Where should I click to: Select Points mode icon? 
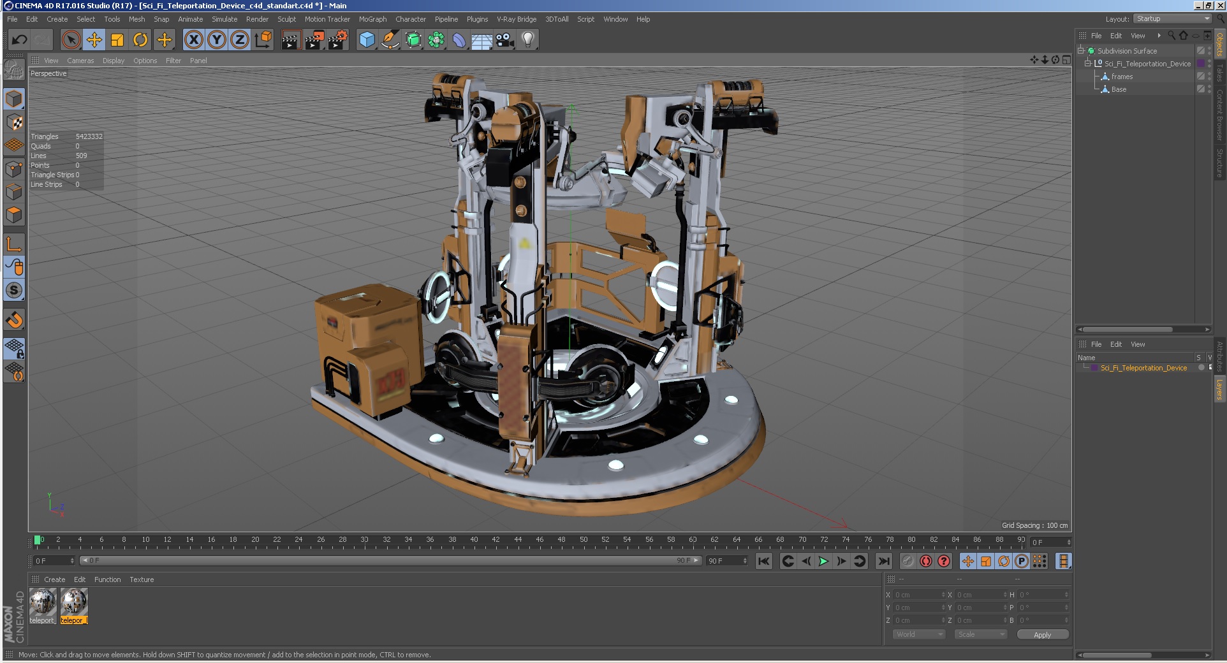click(x=14, y=169)
